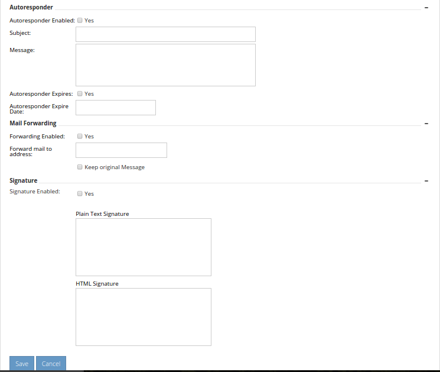Collapse the Mail Forwarding section
This screenshot has width=440, height=372.
(x=426, y=124)
